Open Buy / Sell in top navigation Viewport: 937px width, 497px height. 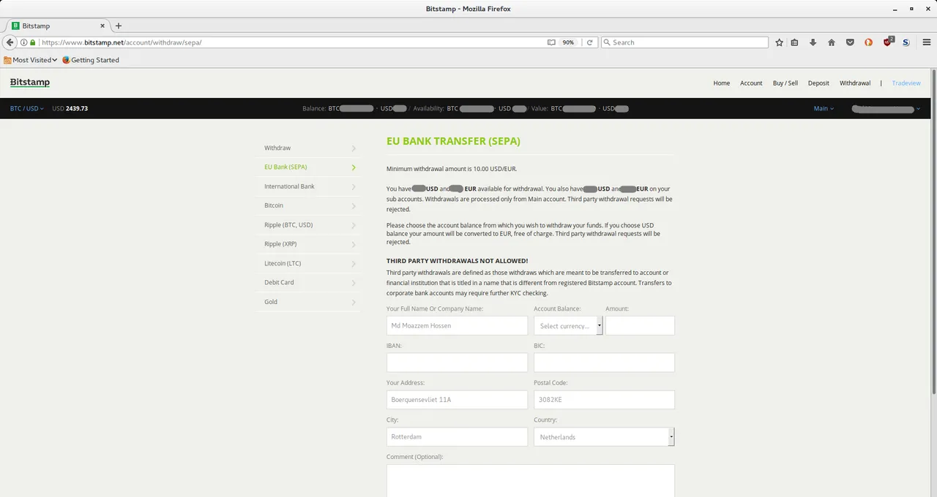[x=785, y=83]
